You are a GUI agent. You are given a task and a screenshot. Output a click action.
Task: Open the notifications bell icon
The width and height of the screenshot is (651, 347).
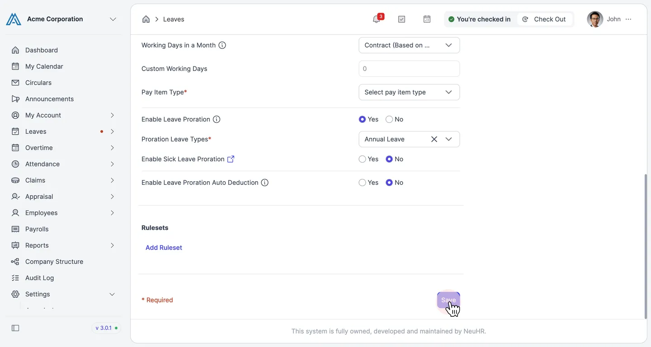click(376, 19)
